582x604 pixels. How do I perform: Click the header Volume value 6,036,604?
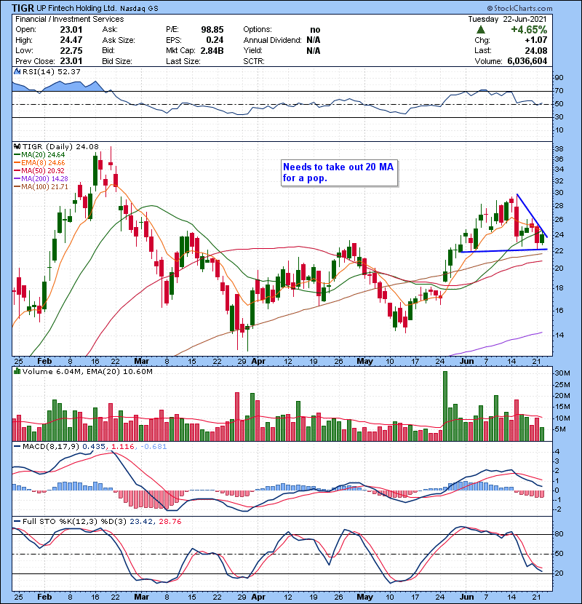[x=527, y=61]
